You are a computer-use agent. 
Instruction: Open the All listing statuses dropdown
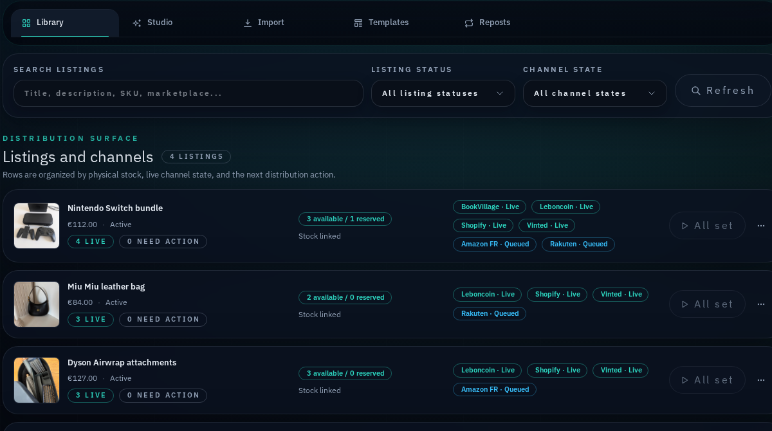pyautogui.click(x=443, y=93)
